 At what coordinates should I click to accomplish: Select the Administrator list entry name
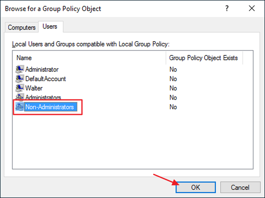point(42,69)
